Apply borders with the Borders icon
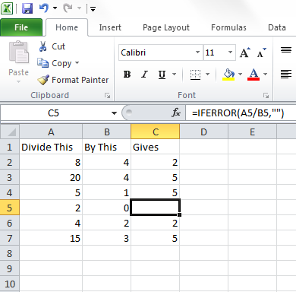The height and width of the screenshot is (292, 296). [x=195, y=75]
